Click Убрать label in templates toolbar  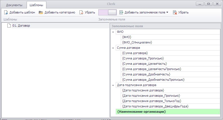tap(90, 13)
